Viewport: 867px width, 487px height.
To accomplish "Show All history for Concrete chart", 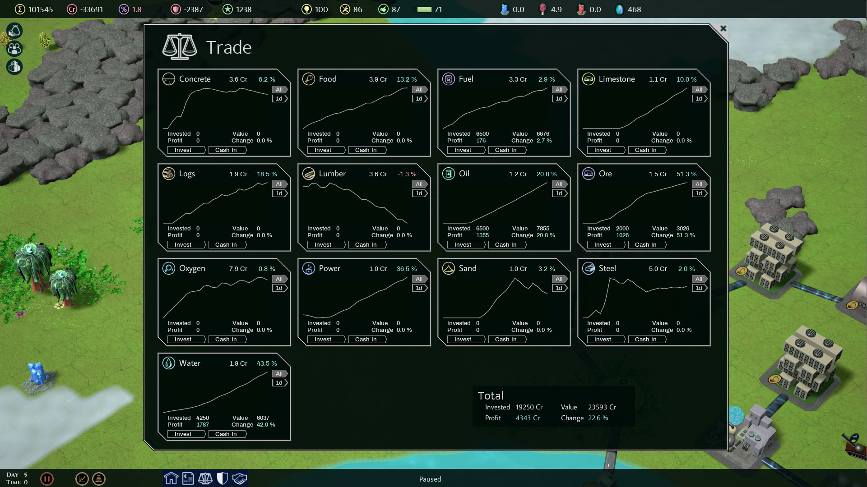I will (279, 90).
